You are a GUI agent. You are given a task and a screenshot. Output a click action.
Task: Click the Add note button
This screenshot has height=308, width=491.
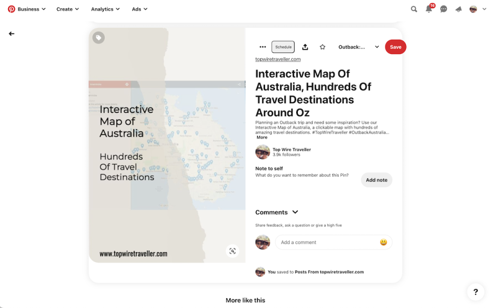[376, 180]
